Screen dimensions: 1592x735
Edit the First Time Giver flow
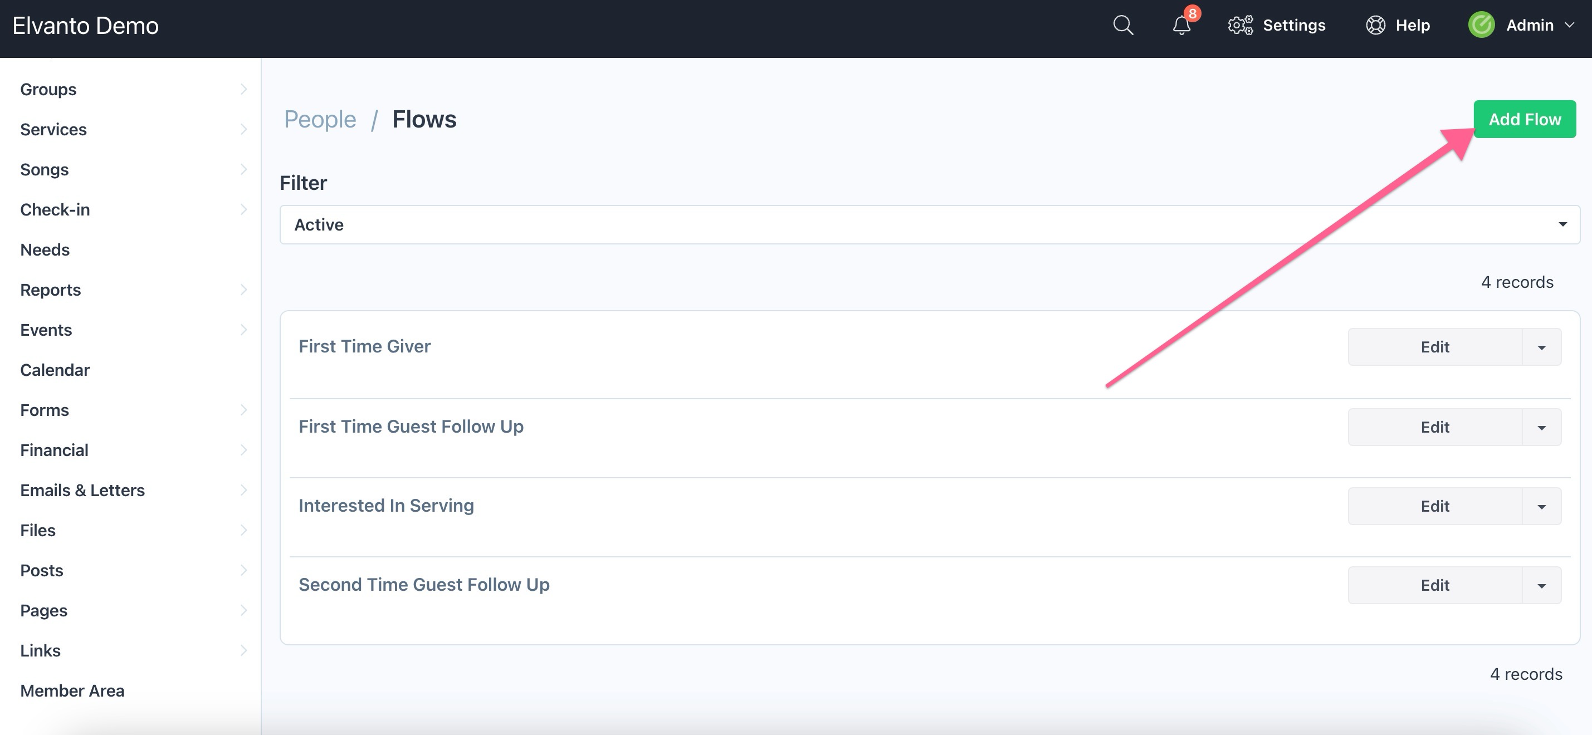coord(1434,347)
